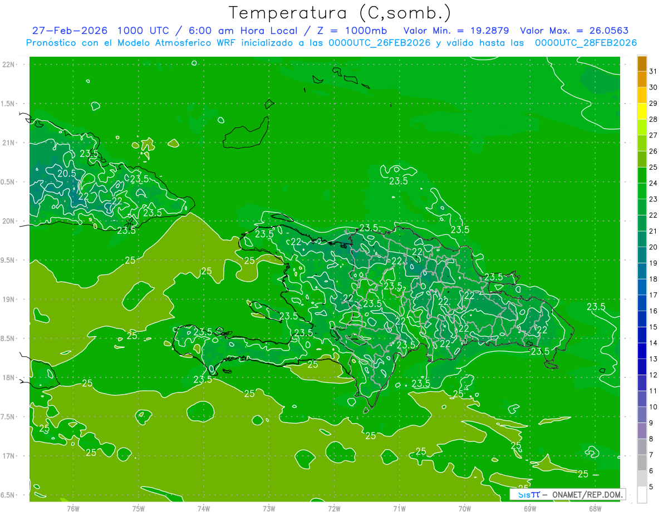Click the 70W longitude axis label
Viewport: 668px width, 516px height.
pos(465,509)
